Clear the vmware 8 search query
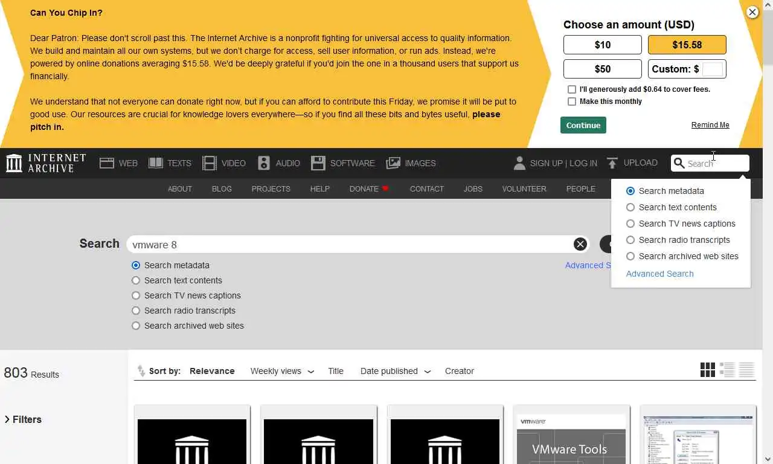Screen dimensions: 773x464 click(x=580, y=244)
